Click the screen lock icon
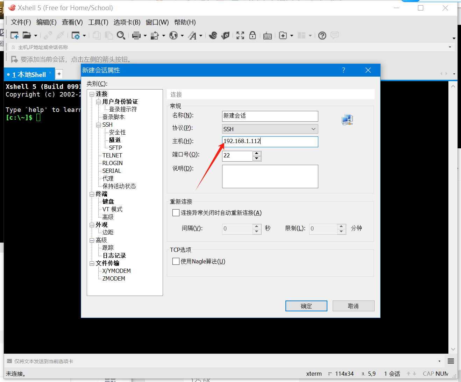The height and width of the screenshot is (382, 461). 253,35
